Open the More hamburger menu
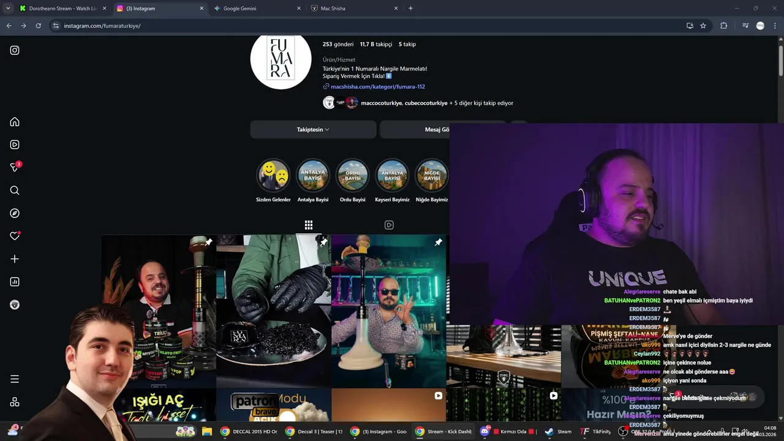 (x=15, y=379)
